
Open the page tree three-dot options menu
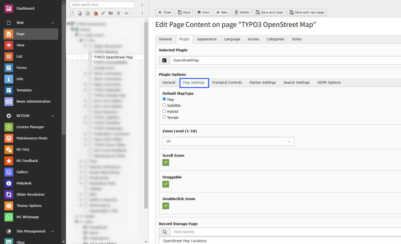click(142, 13)
